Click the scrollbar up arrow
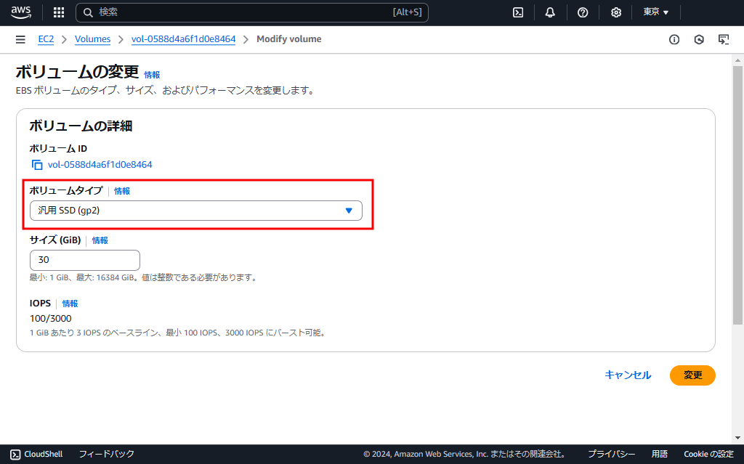Viewport: 744px width, 464px height. (737, 60)
